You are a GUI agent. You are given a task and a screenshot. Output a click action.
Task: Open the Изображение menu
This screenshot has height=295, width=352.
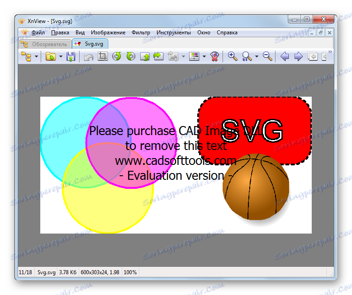tap(108, 33)
